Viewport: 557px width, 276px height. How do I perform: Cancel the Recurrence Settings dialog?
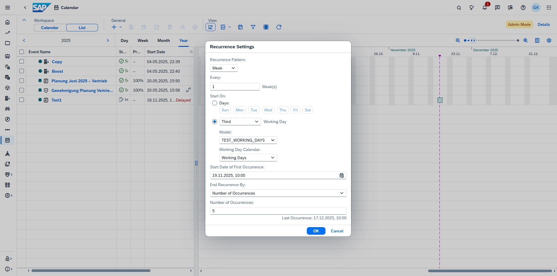click(337, 231)
